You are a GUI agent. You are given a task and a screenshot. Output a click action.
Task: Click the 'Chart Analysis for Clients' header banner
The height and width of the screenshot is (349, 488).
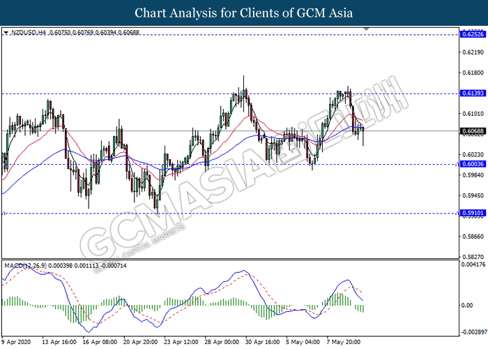coord(244,13)
